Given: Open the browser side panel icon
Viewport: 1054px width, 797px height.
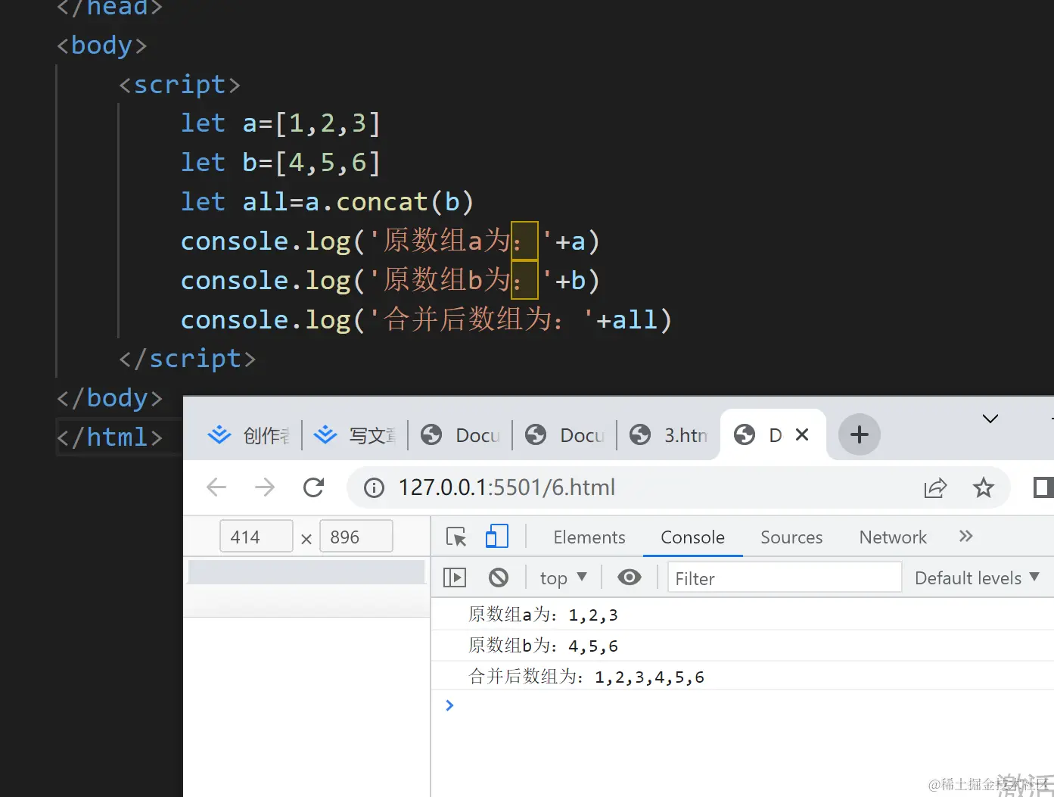Looking at the screenshot, I should [1043, 487].
